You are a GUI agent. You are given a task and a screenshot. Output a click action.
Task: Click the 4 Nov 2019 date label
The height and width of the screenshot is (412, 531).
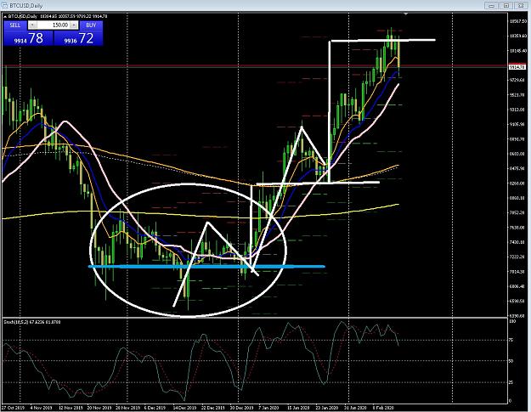(41, 408)
